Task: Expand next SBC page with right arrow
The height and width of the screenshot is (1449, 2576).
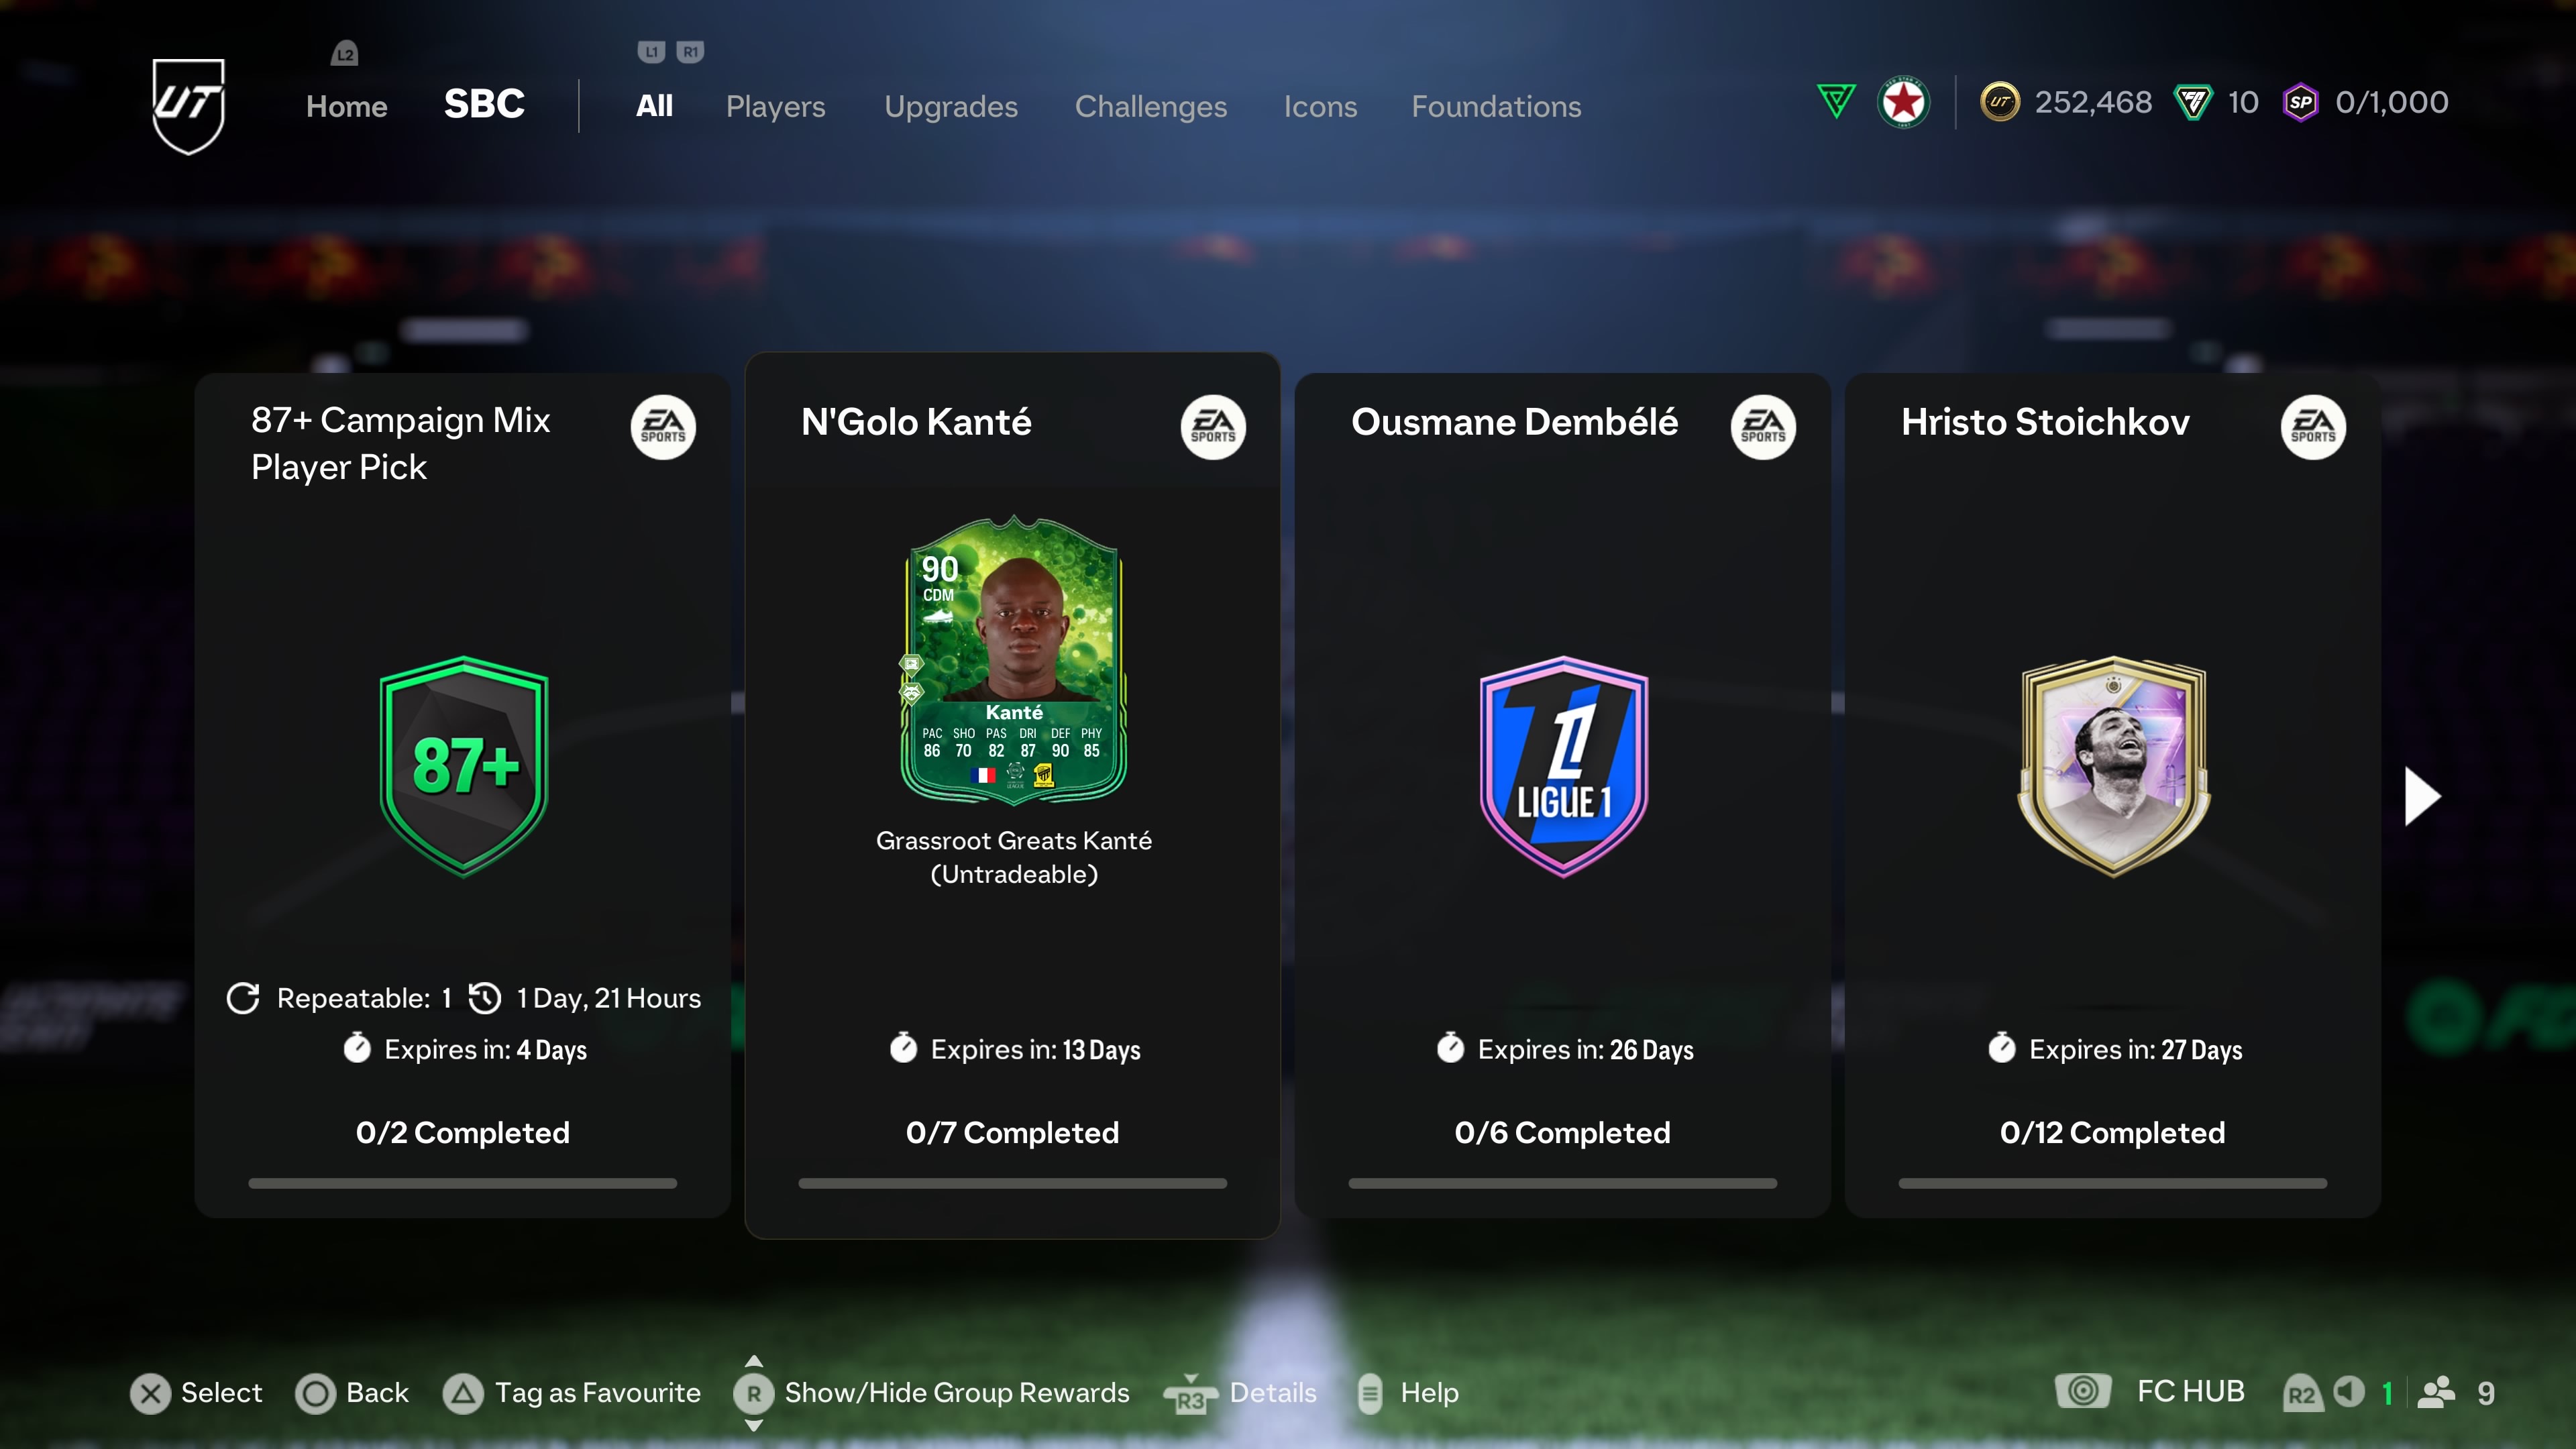Action: pos(2422,796)
